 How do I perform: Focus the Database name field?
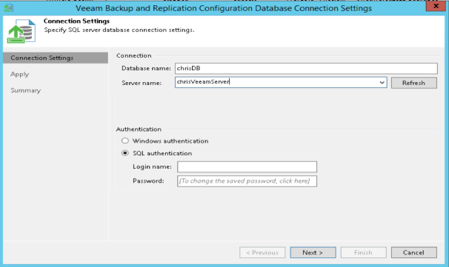[x=306, y=68]
